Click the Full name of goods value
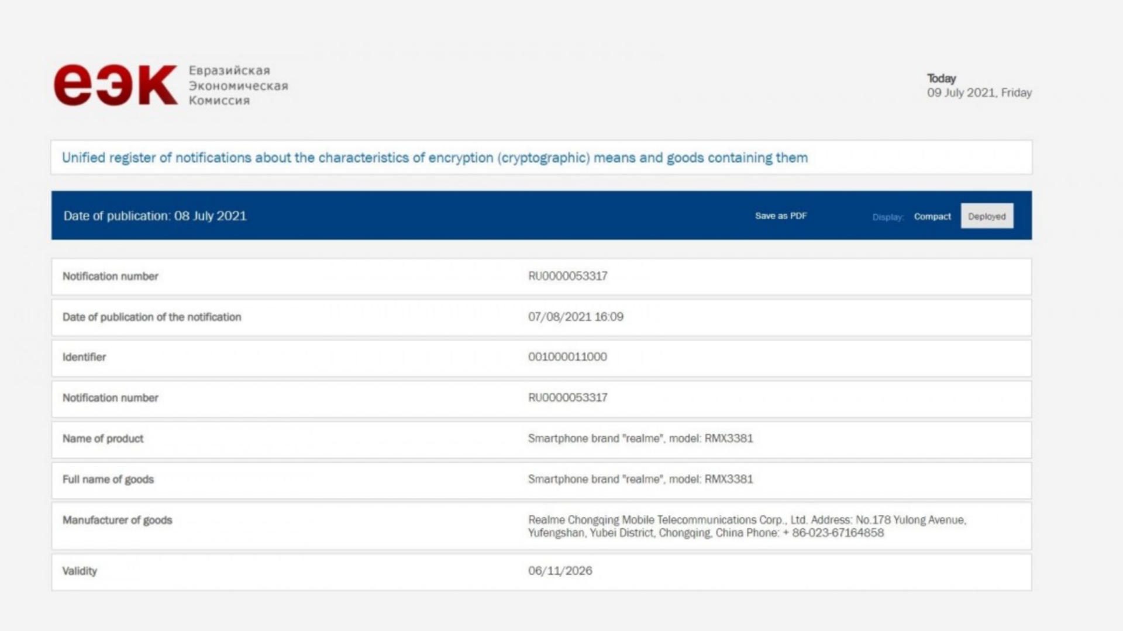Image resolution: width=1123 pixels, height=631 pixels. (x=640, y=479)
